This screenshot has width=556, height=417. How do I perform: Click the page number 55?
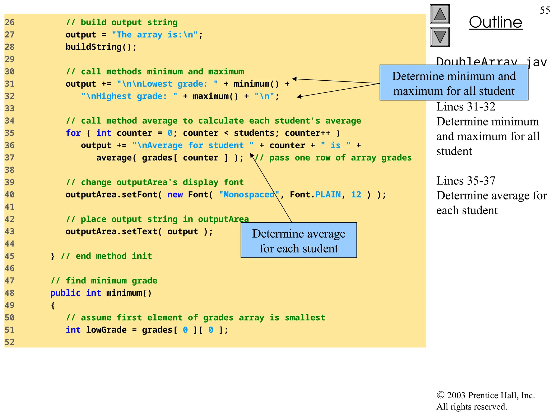coord(545,10)
